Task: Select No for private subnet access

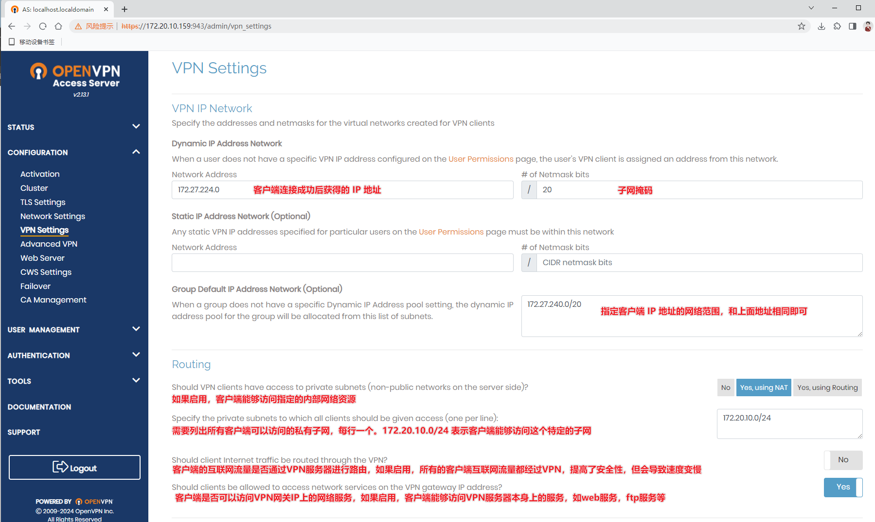Action: click(x=726, y=387)
